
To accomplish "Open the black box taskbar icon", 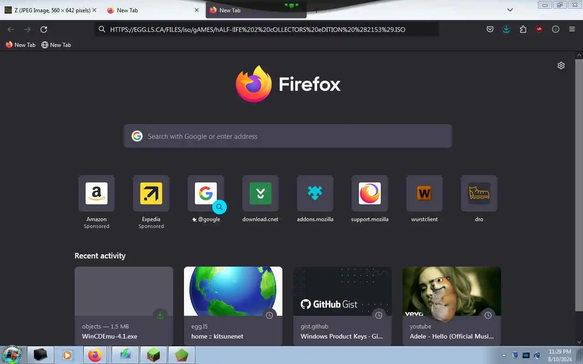I will pos(40,355).
